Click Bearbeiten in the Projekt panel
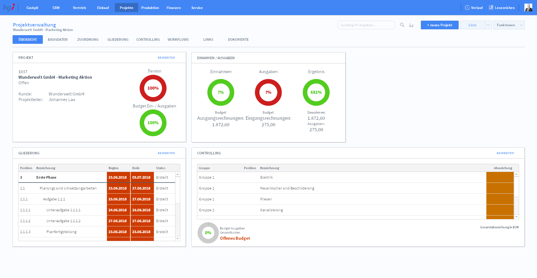 (x=166, y=58)
